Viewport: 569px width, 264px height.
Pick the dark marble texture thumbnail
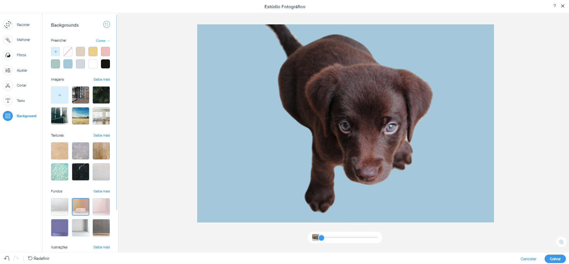tap(81, 172)
